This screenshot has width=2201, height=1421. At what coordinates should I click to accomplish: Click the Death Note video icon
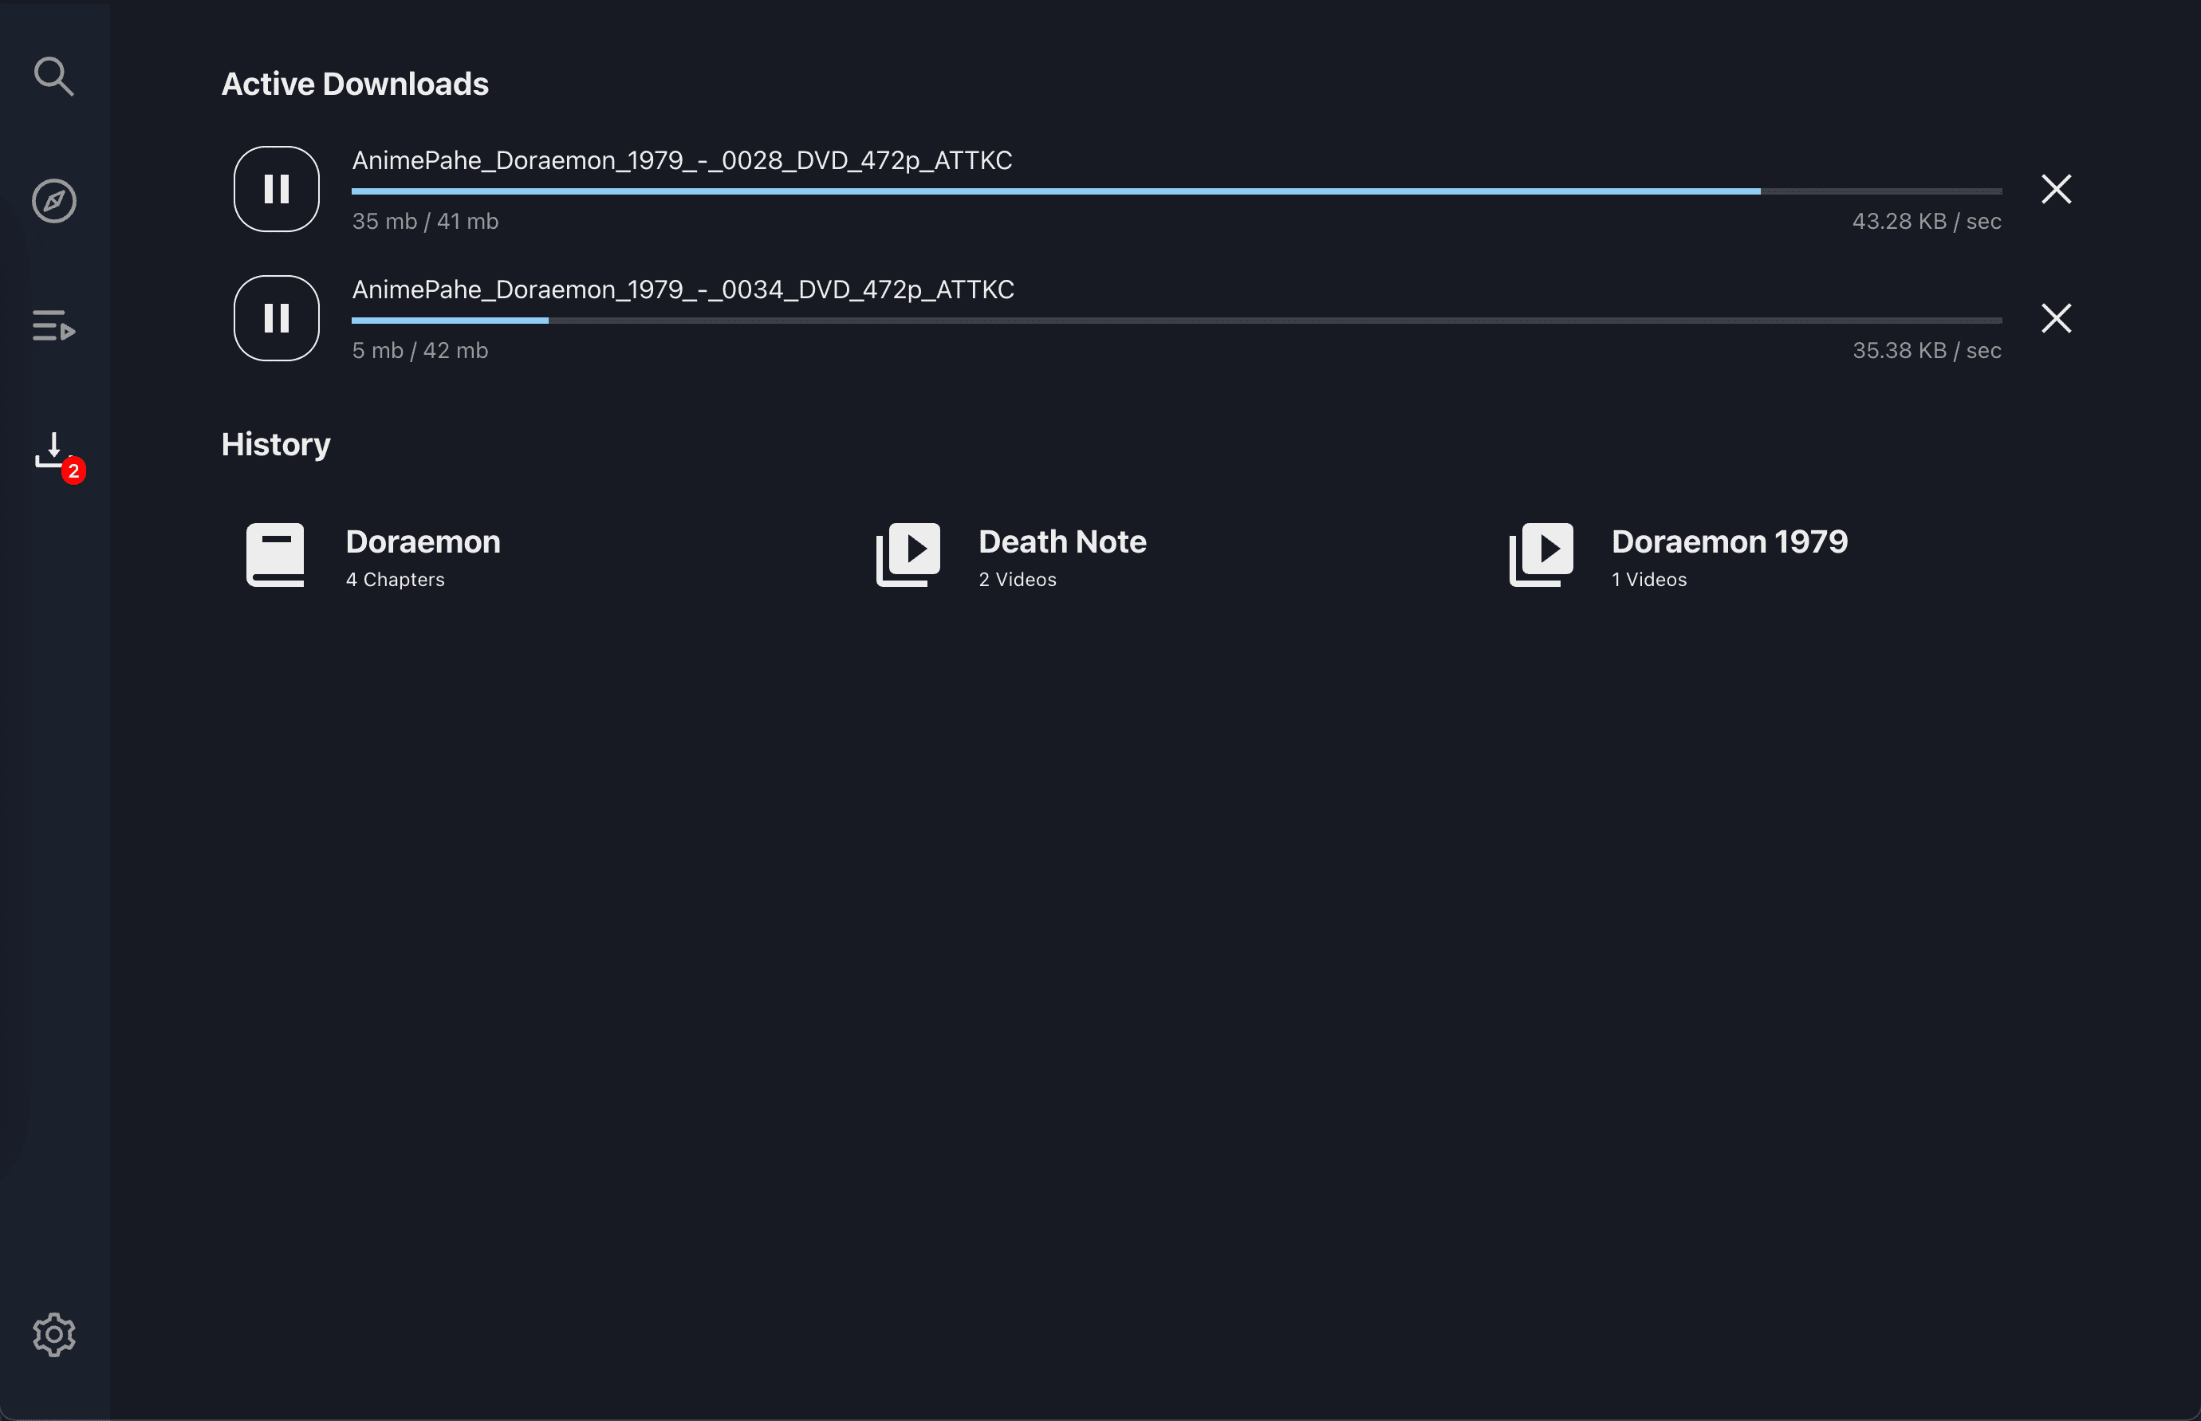tap(908, 554)
